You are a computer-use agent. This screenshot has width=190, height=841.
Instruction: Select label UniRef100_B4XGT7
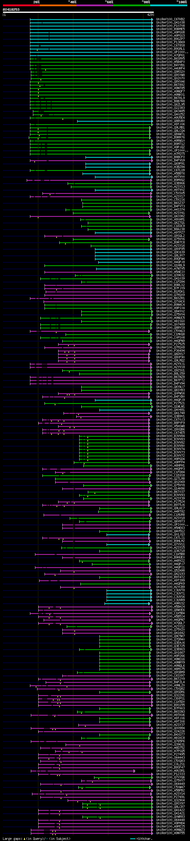(x=170, y=734)
